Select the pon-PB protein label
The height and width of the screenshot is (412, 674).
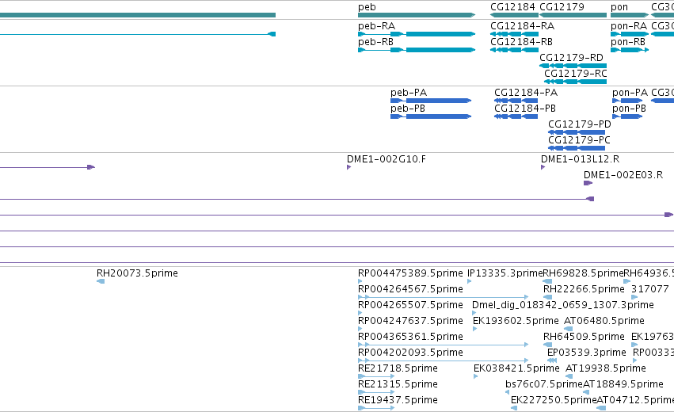pos(630,109)
